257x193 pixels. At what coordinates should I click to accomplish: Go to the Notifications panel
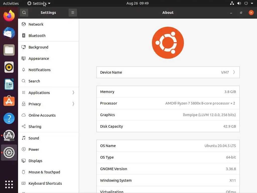[48, 70]
